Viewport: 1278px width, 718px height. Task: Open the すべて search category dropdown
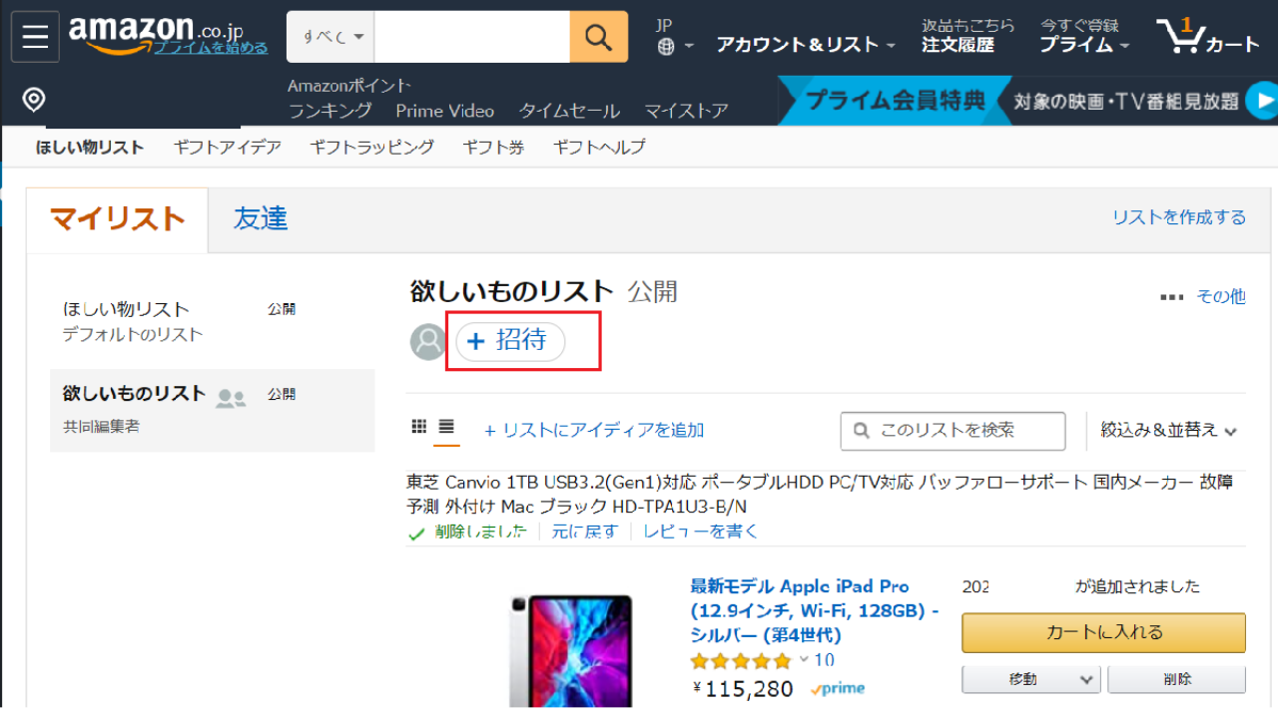click(332, 37)
